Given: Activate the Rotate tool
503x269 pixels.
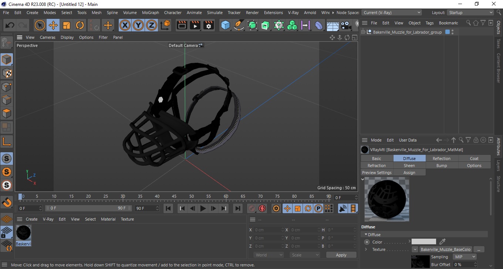Looking at the screenshot, I should 80,25.
